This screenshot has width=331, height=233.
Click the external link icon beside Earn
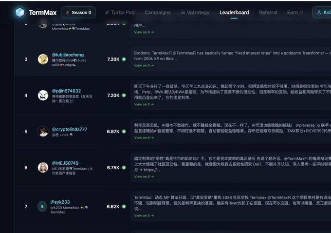(301, 13)
